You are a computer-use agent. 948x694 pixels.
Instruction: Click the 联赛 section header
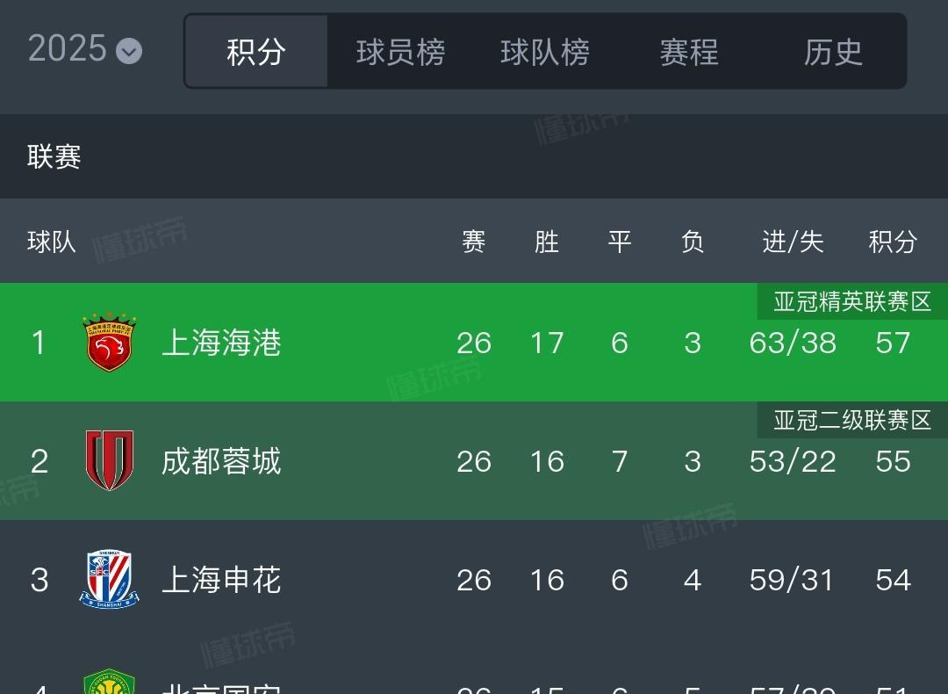click(54, 157)
